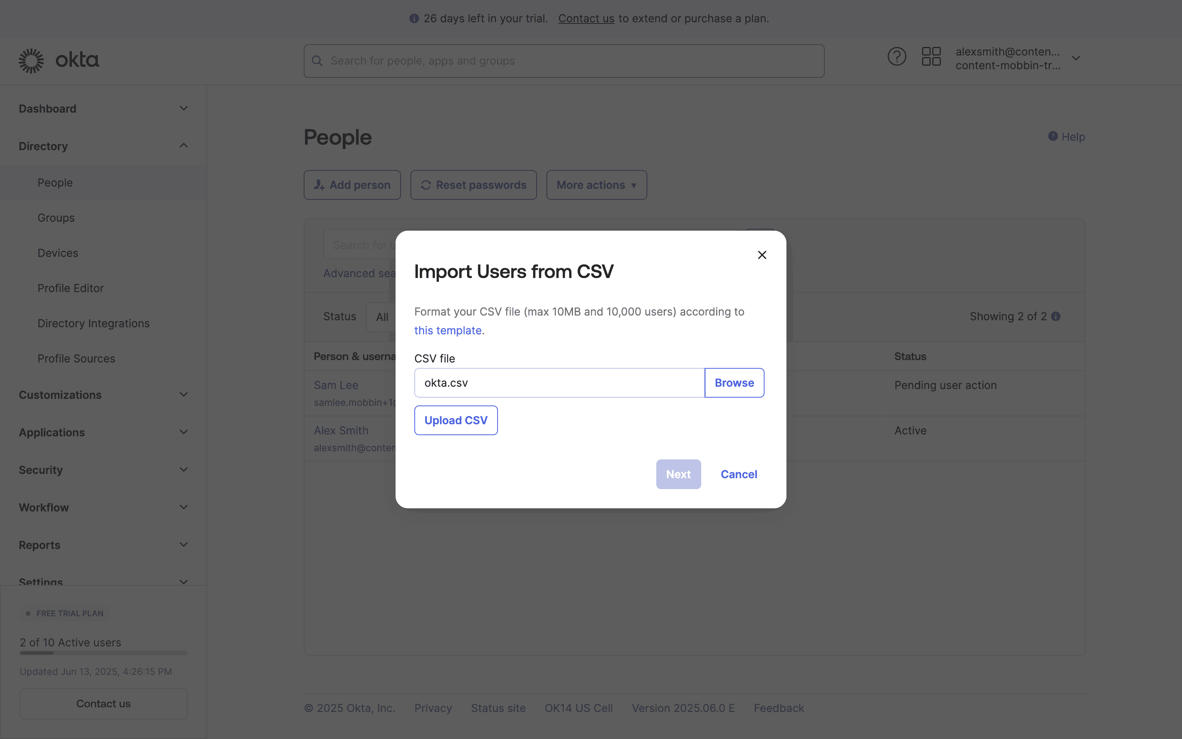Open the this template link
1182x739 pixels.
(x=448, y=330)
